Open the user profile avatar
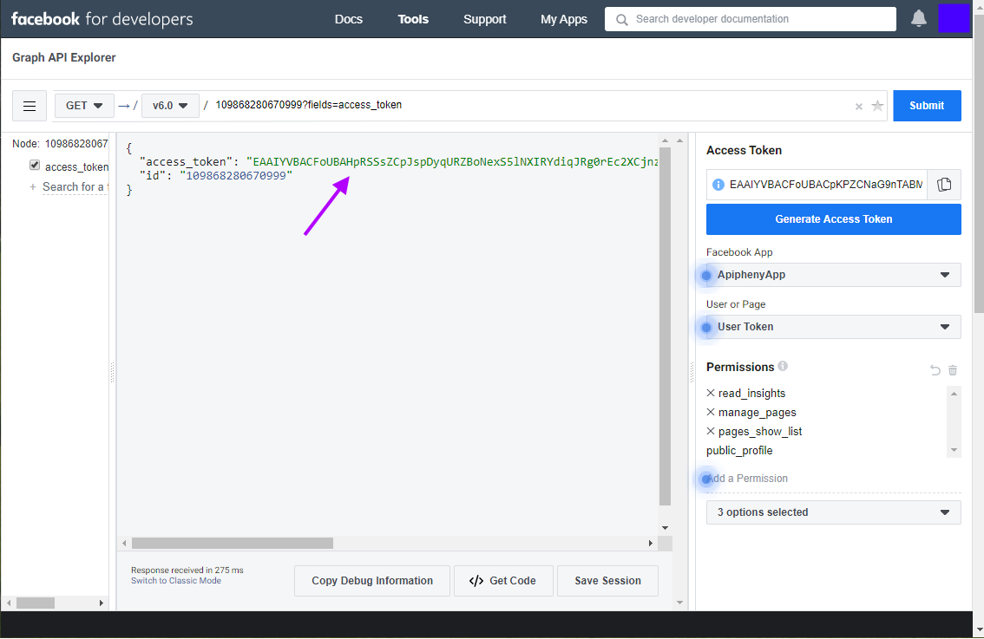 954,18
